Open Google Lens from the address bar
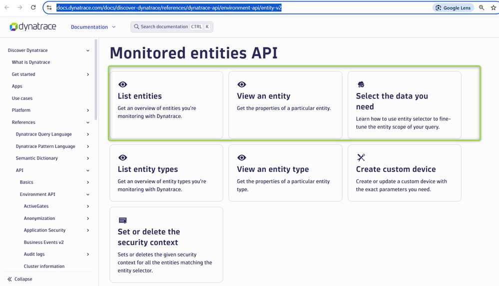 click(453, 7)
